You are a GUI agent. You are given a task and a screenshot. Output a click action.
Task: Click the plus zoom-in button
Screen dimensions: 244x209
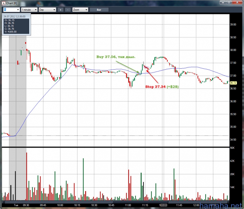[x=60, y=10]
